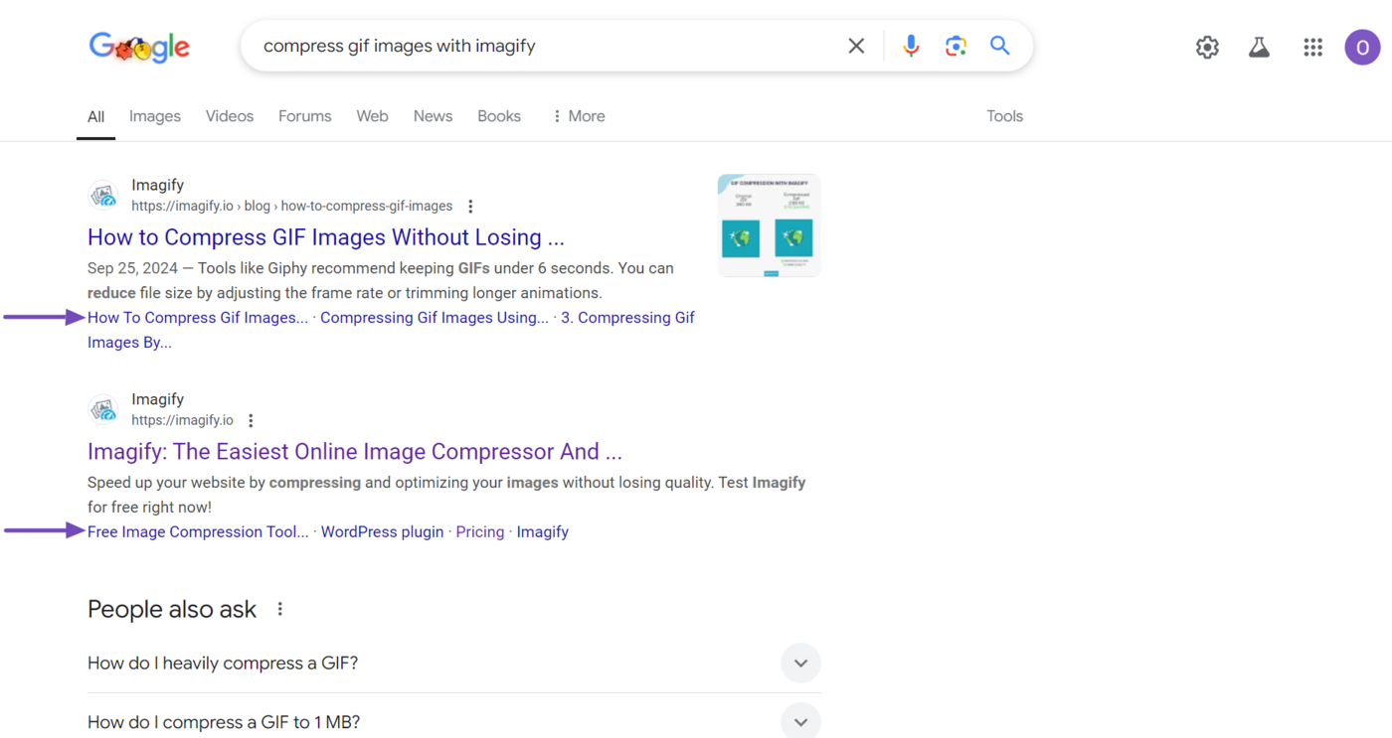Open Google Lens image search
Screen dimensions: 1392x738
[956, 46]
